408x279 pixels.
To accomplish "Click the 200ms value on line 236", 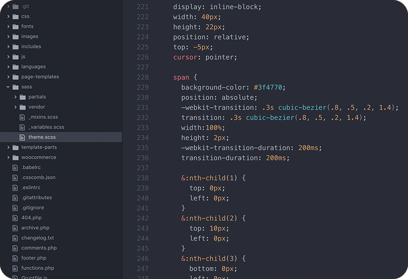I will (x=276, y=158).
